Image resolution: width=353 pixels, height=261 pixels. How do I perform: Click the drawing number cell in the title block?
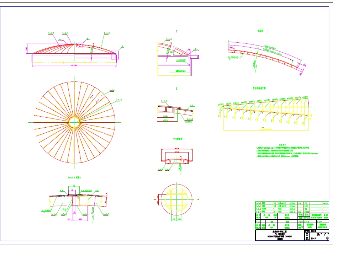pos(319,238)
